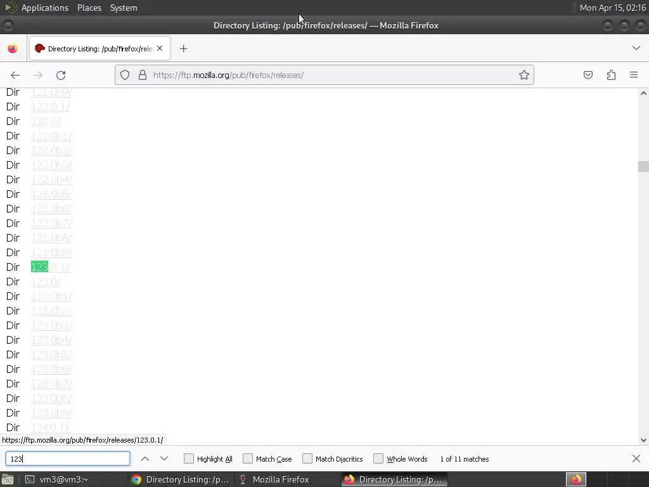Open the 122.0.1/ directory link

[51, 107]
